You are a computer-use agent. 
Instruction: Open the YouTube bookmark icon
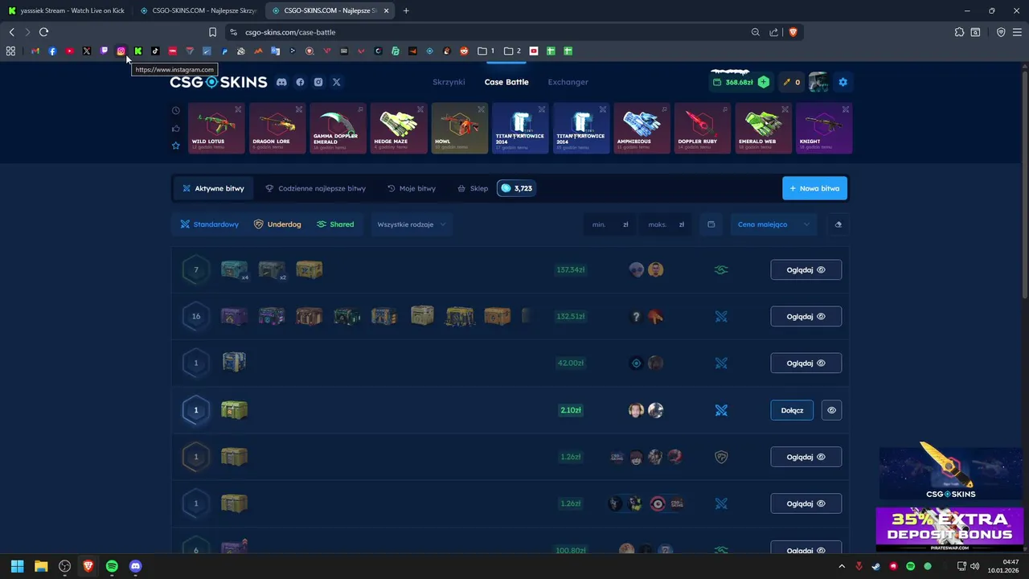click(x=70, y=51)
